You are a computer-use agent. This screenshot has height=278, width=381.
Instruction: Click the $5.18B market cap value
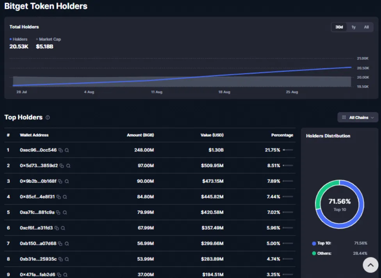pyautogui.click(x=45, y=47)
